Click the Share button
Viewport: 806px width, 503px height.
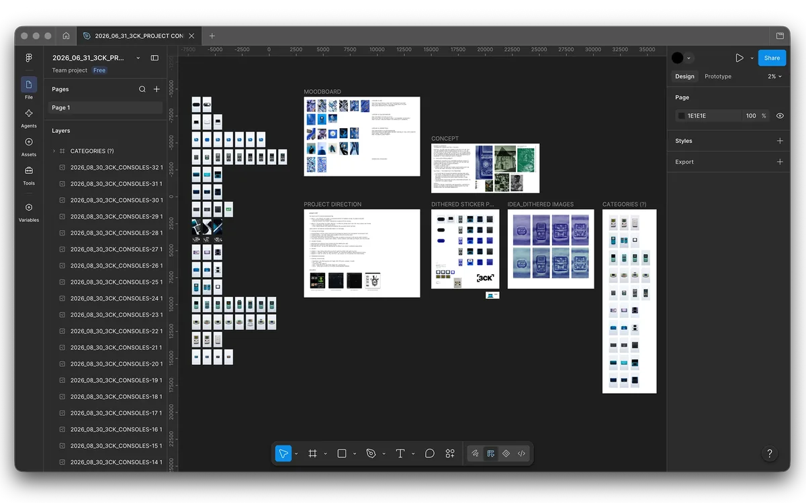(772, 58)
